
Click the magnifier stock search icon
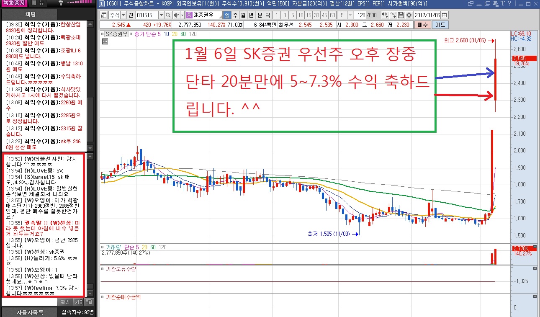(x=168, y=15)
